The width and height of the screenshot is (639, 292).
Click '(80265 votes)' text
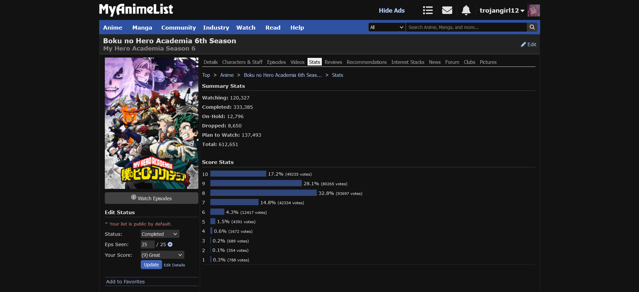coord(334,184)
